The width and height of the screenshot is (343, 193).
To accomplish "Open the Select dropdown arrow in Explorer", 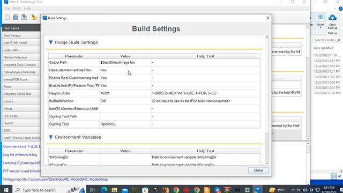I will pos(320,28).
